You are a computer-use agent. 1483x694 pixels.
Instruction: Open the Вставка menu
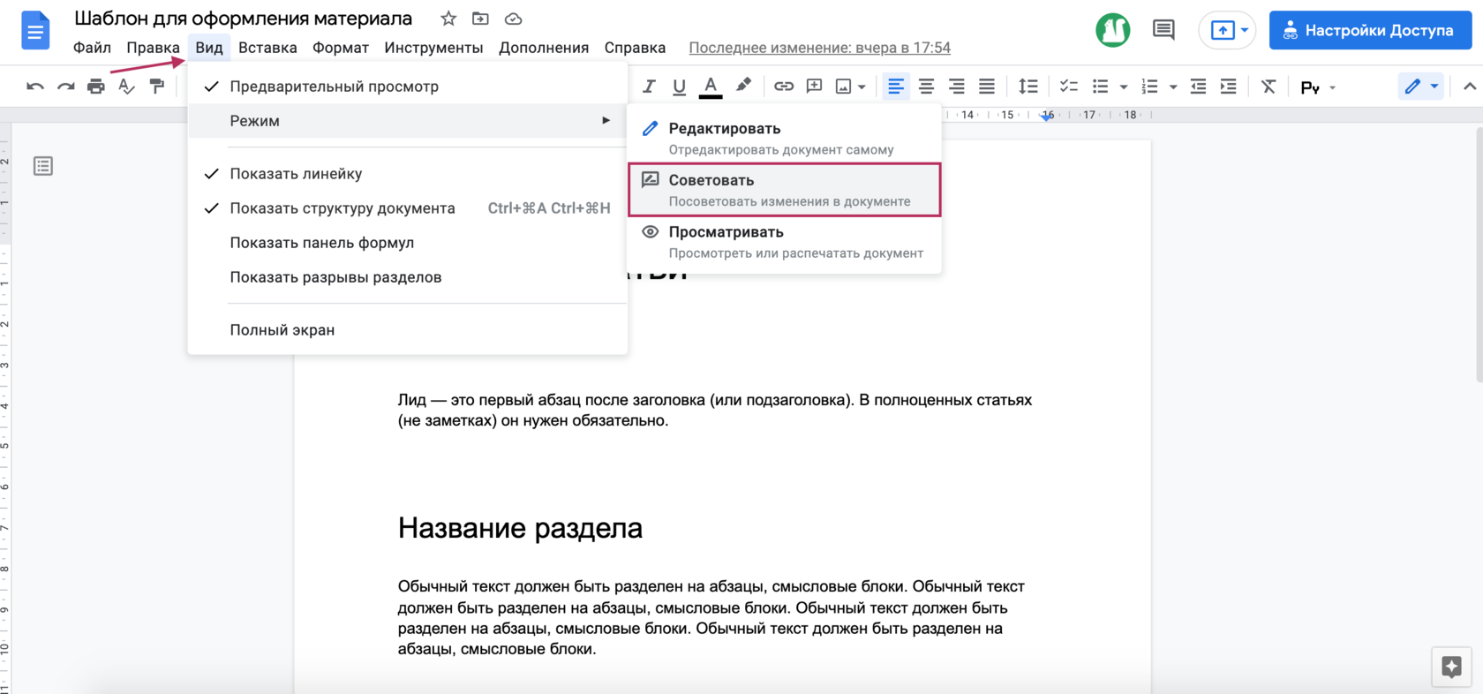[267, 48]
